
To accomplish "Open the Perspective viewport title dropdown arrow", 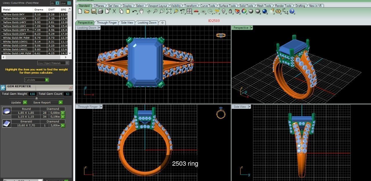I will pos(251,28).
